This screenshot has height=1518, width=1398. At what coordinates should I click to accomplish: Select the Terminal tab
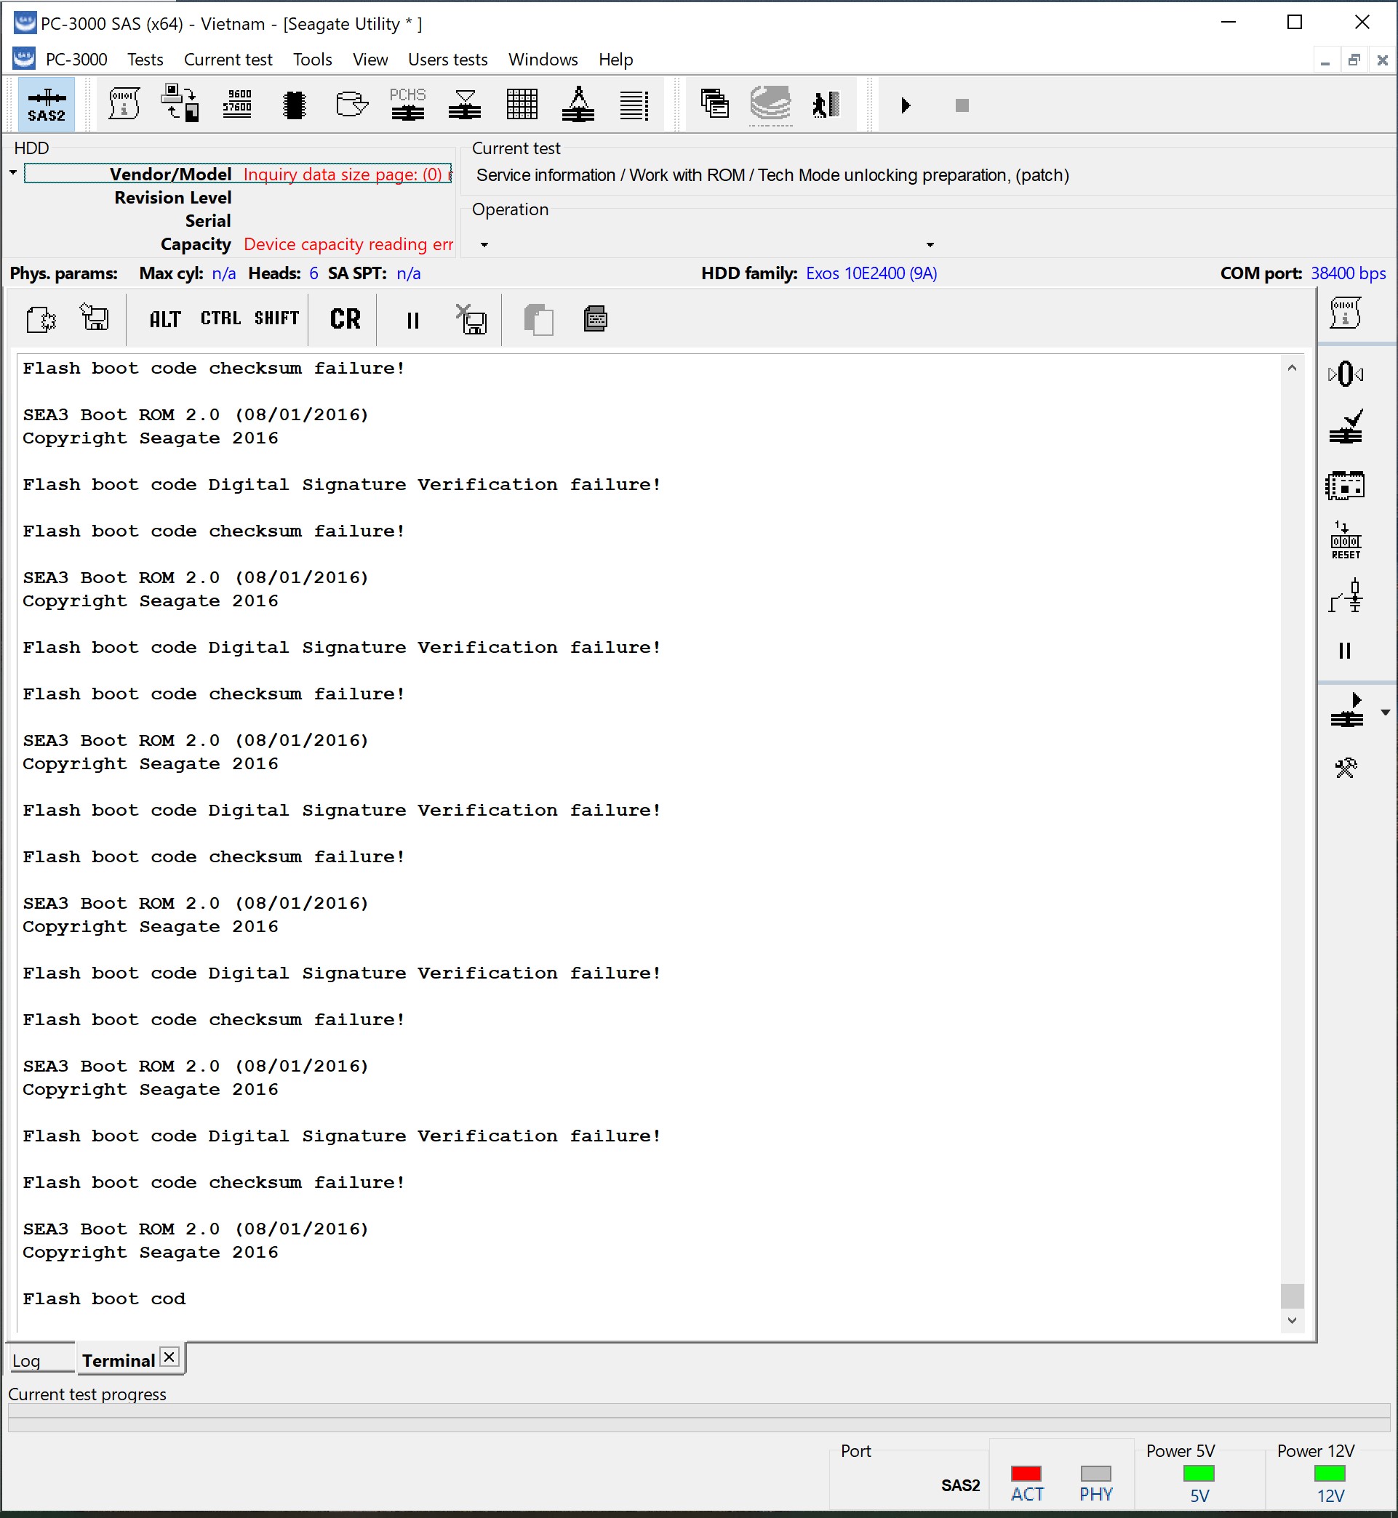[119, 1361]
